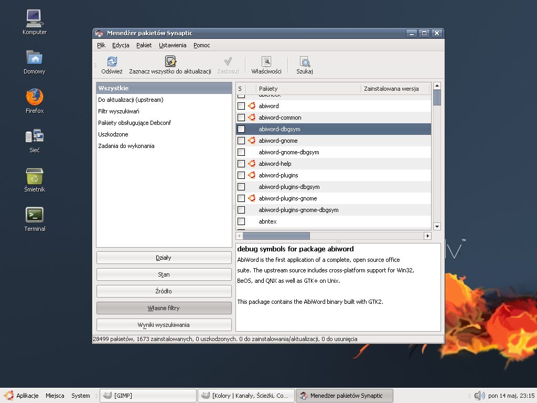The image size is (537, 403).
Task: Toggle status checkbox for abiword-plugins
Action: click(241, 175)
